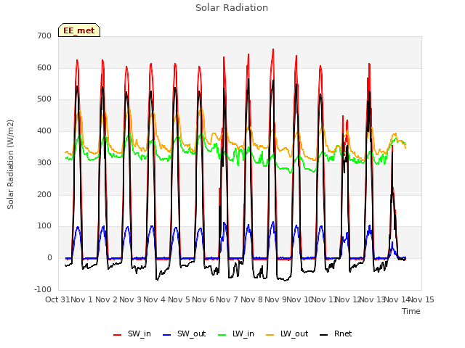Viewport: 465px width, 348px height.
Task: Click the red SW_in legend swatch
Action: click(x=118, y=335)
